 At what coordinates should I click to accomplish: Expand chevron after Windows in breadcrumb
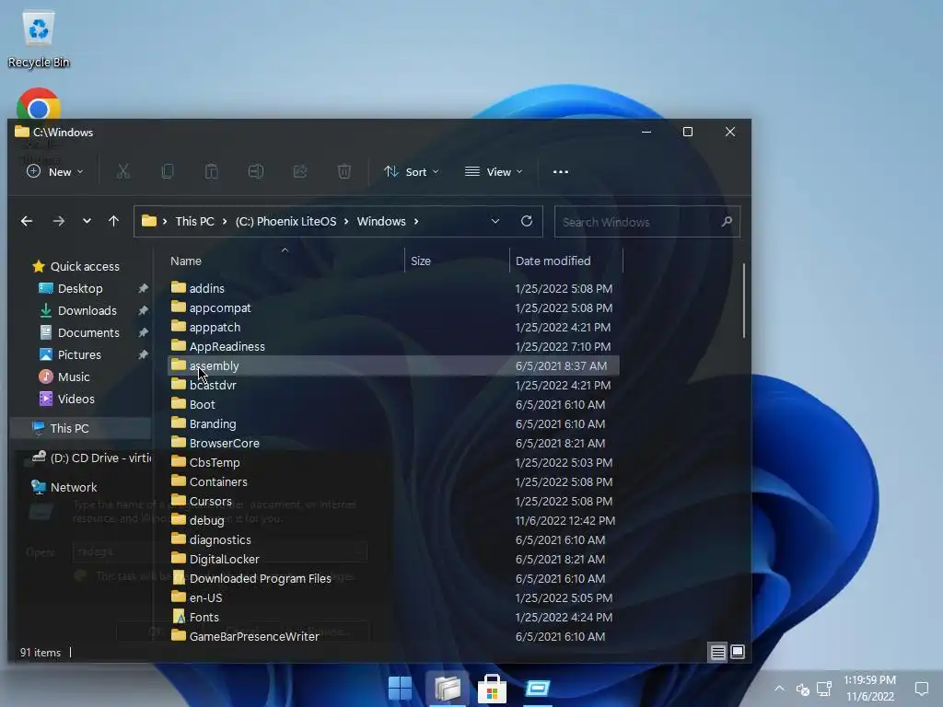[416, 222]
